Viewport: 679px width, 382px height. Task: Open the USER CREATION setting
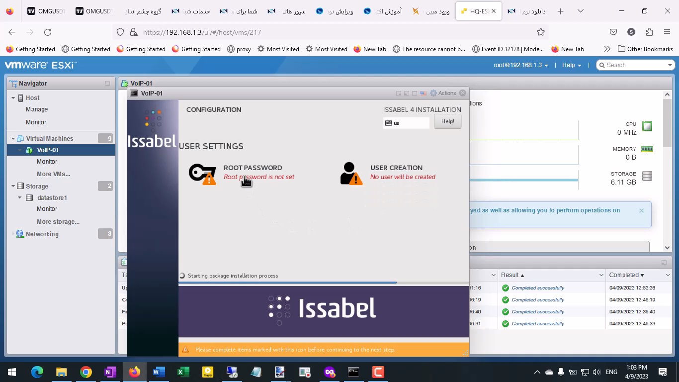396,168
